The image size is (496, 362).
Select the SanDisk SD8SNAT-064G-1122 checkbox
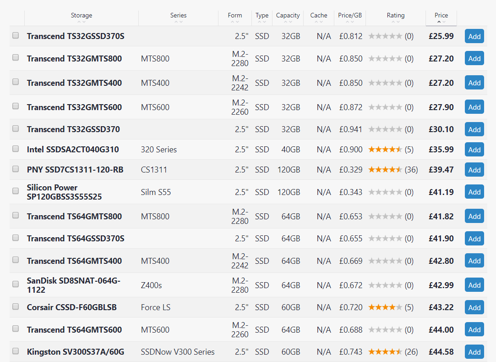(x=16, y=284)
